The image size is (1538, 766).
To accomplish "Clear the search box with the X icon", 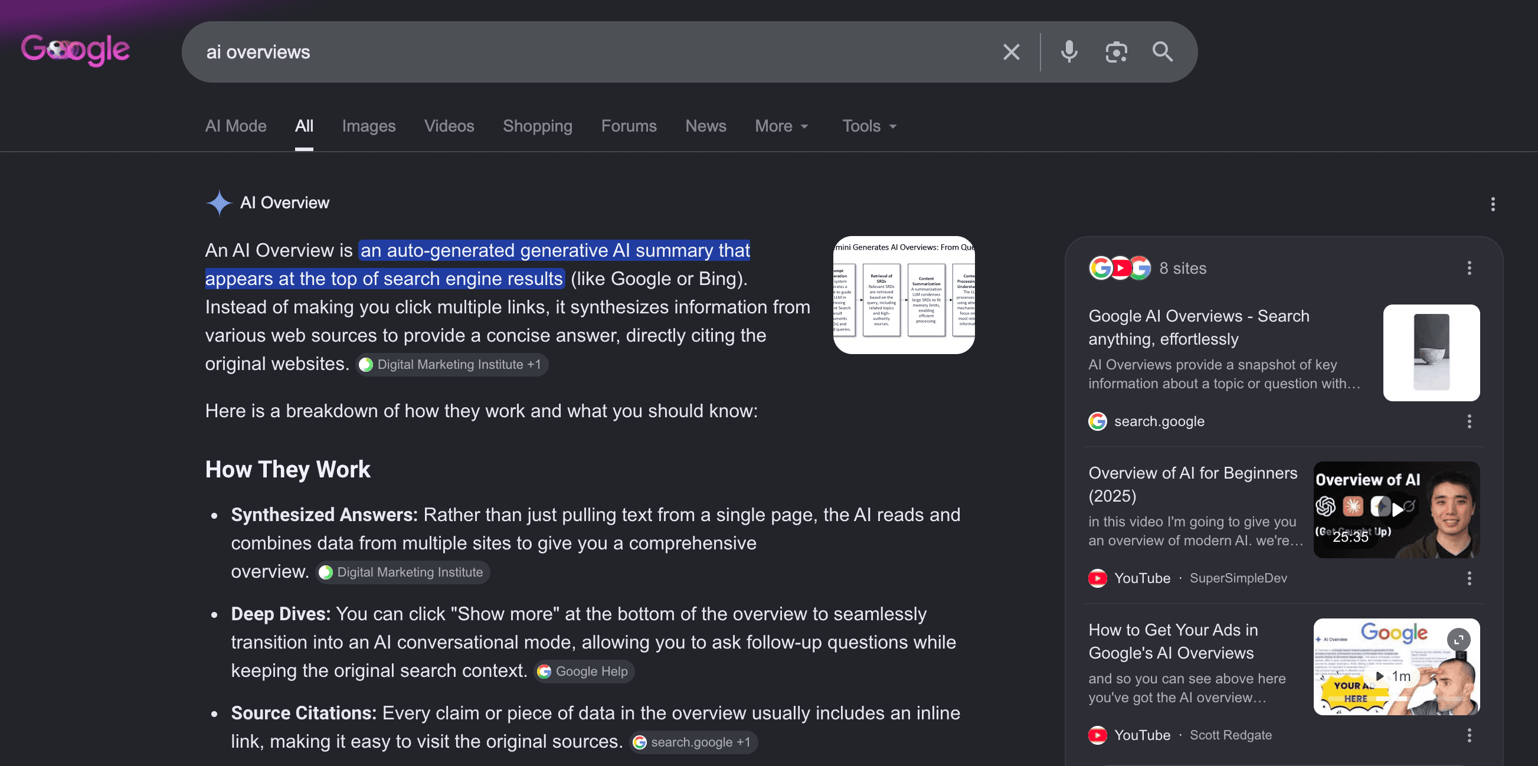I will pos(1011,52).
